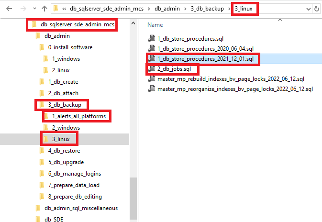Click the folder tree scrollbar thumb
Viewport: 322px width, 222px height.
coord(133,199)
